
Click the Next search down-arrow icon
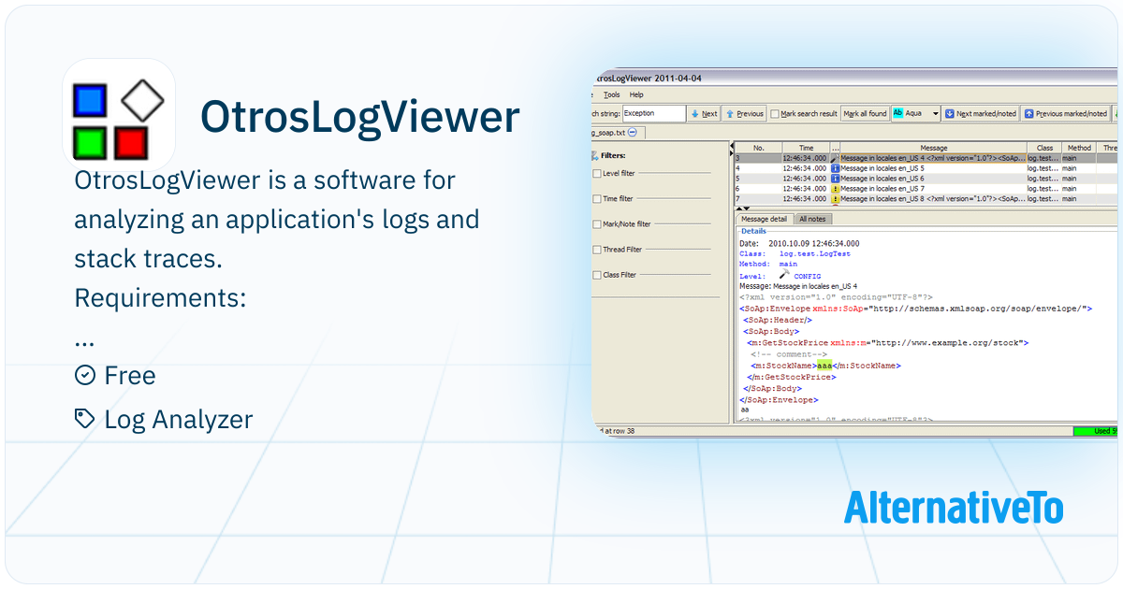tap(694, 114)
